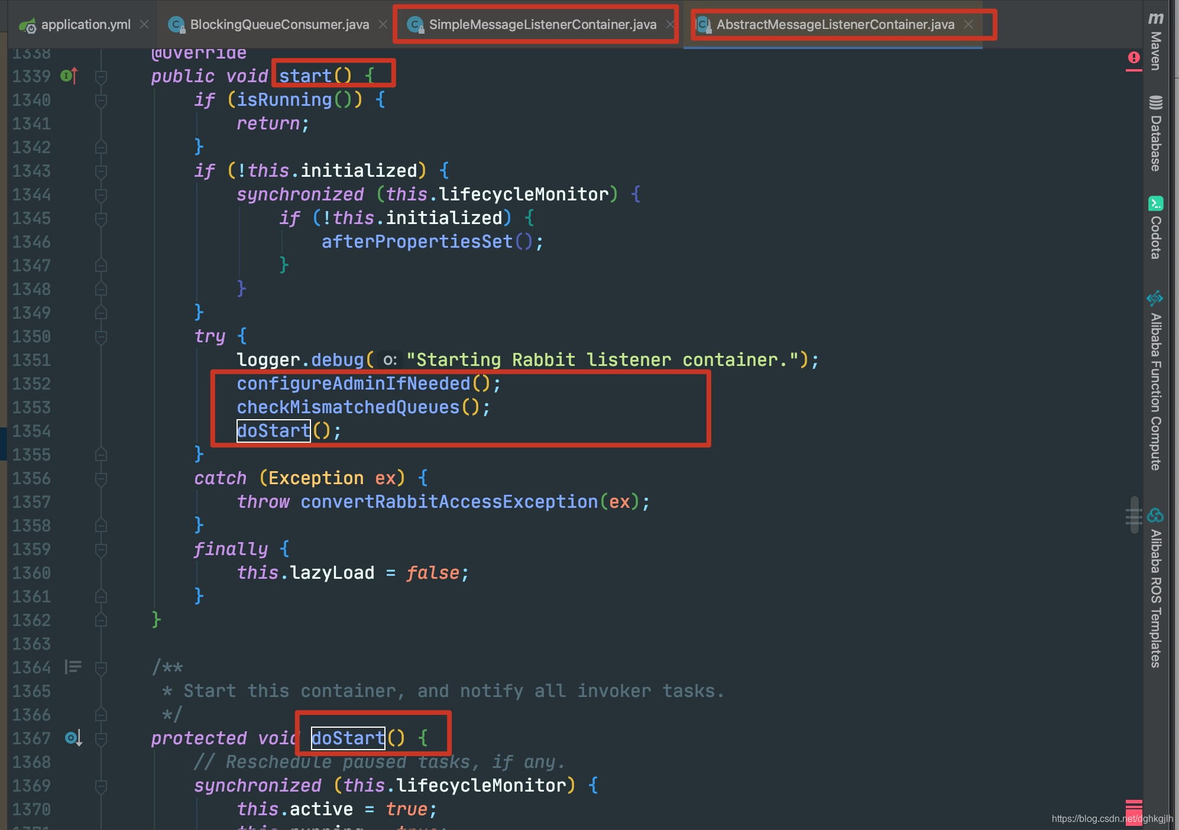Open the Codota side panel
The image size is (1179, 830).
(1155, 228)
